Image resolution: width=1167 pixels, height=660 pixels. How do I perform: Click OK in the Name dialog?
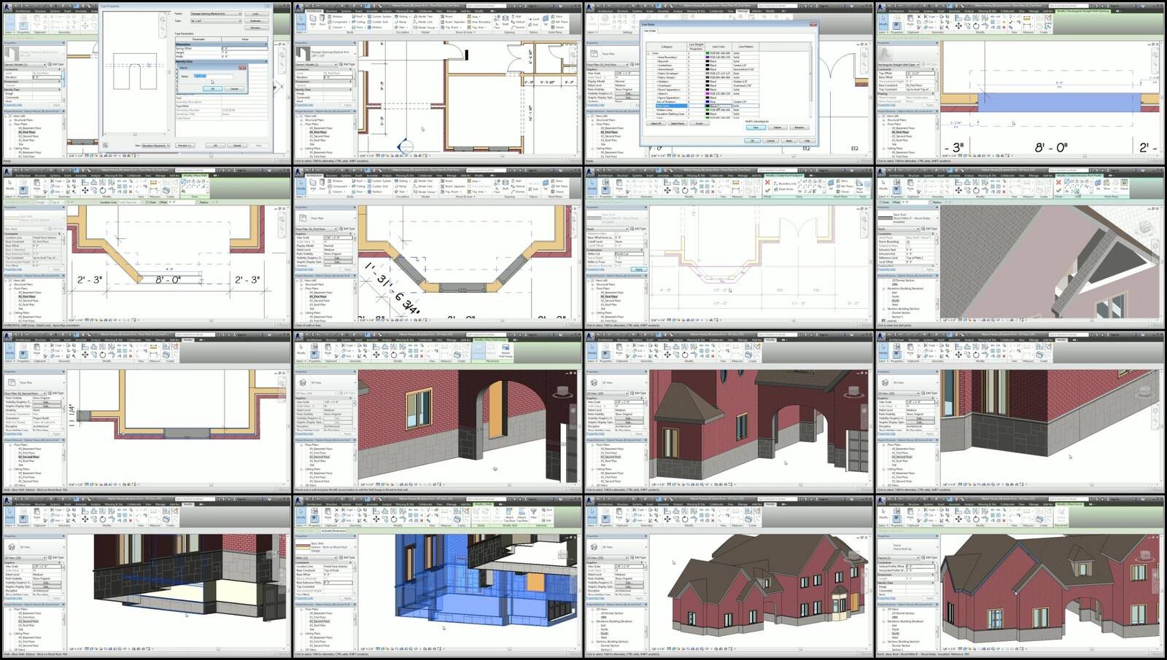[212, 89]
